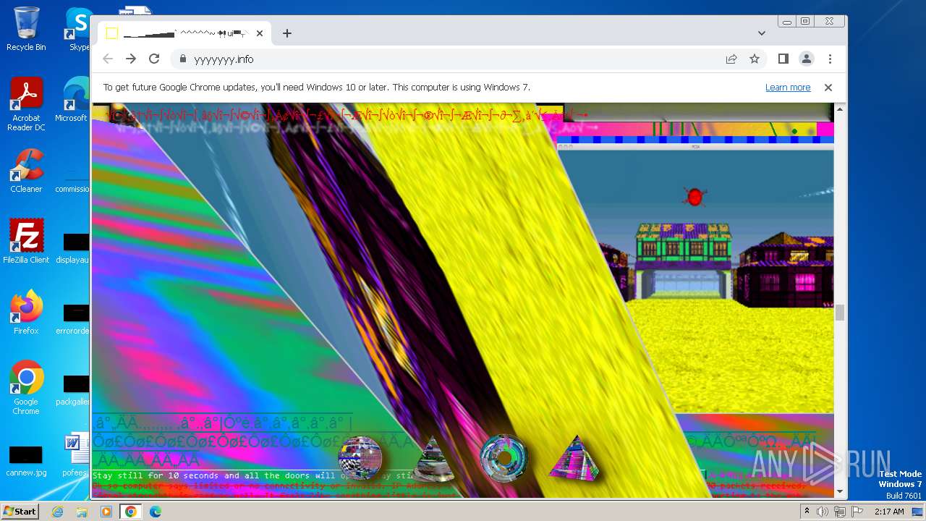
Task: Open the Firefox desktop icon
Action: [26, 313]
